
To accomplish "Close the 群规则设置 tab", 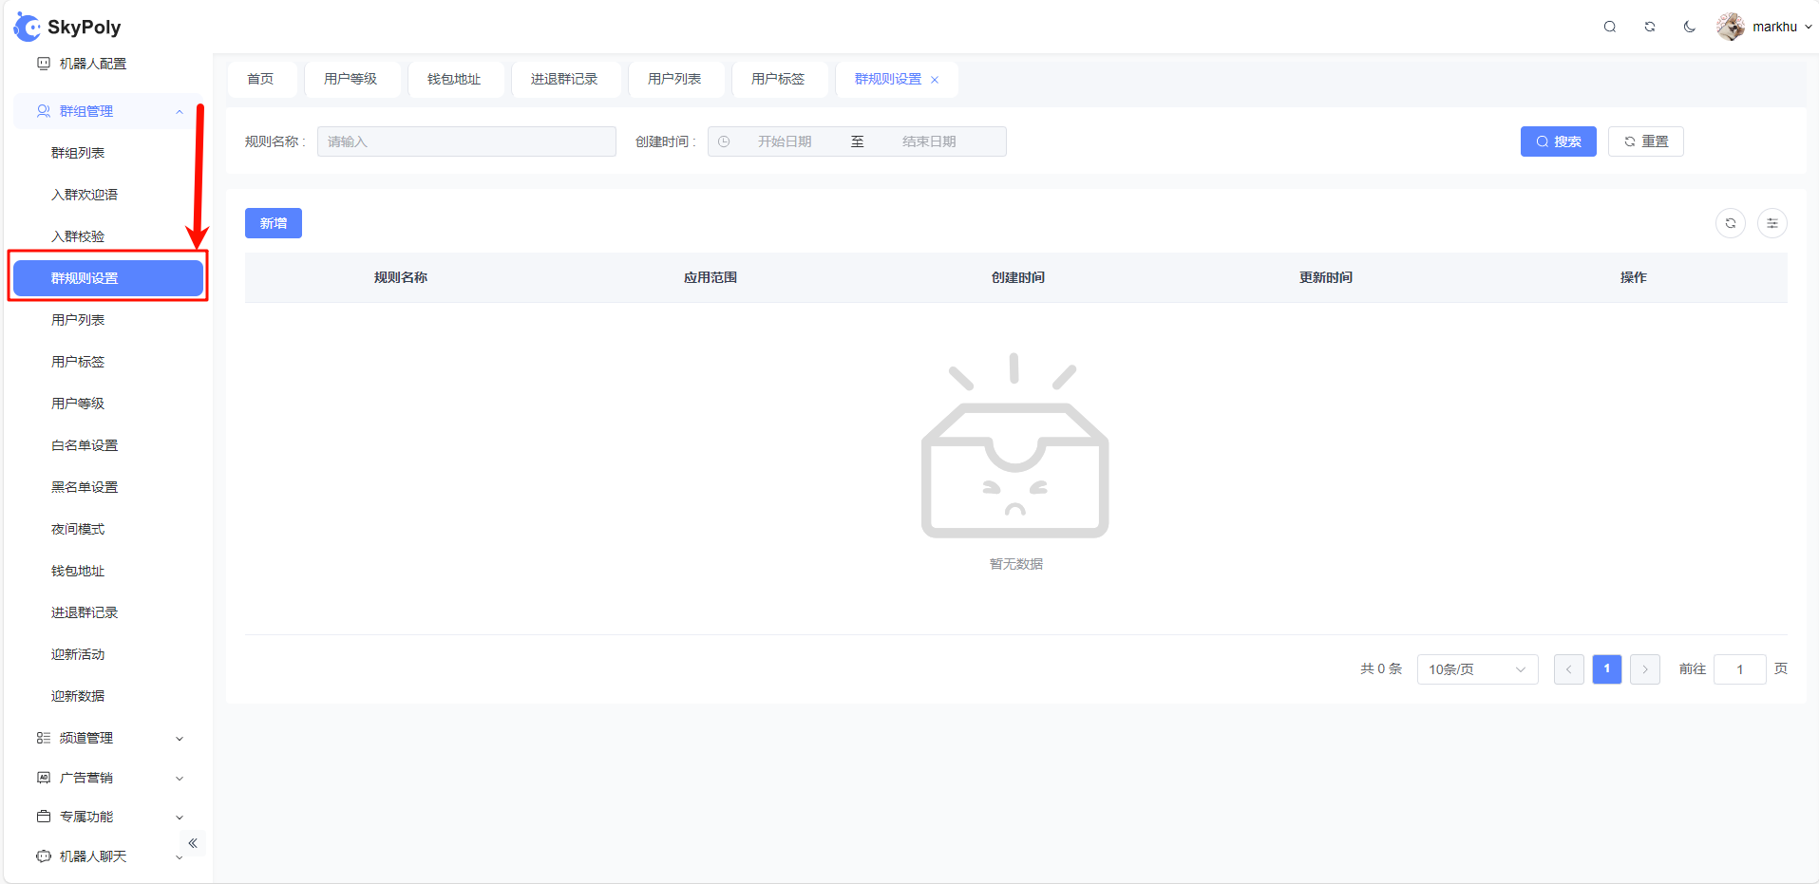I will pos(935,80).
